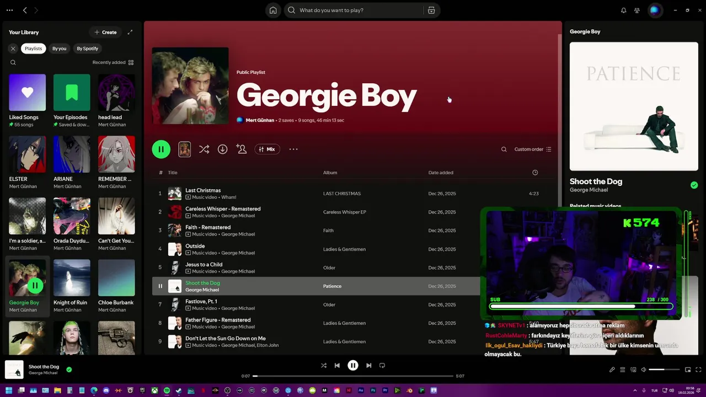Screen dimensions: 706x397
Task: Open the three-dot app menu at top left
Action: 9,10
